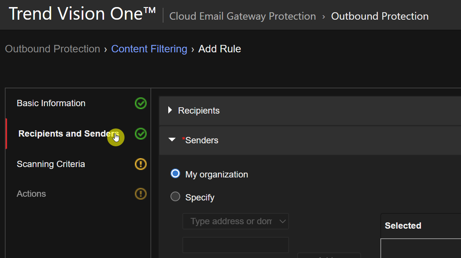This screenshot has height=258, width=461.
Task: Switch to the Scanning Criteria step
Action: click(x=51, y=164)
